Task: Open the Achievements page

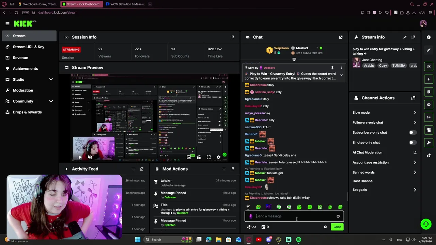Action: 29,69
